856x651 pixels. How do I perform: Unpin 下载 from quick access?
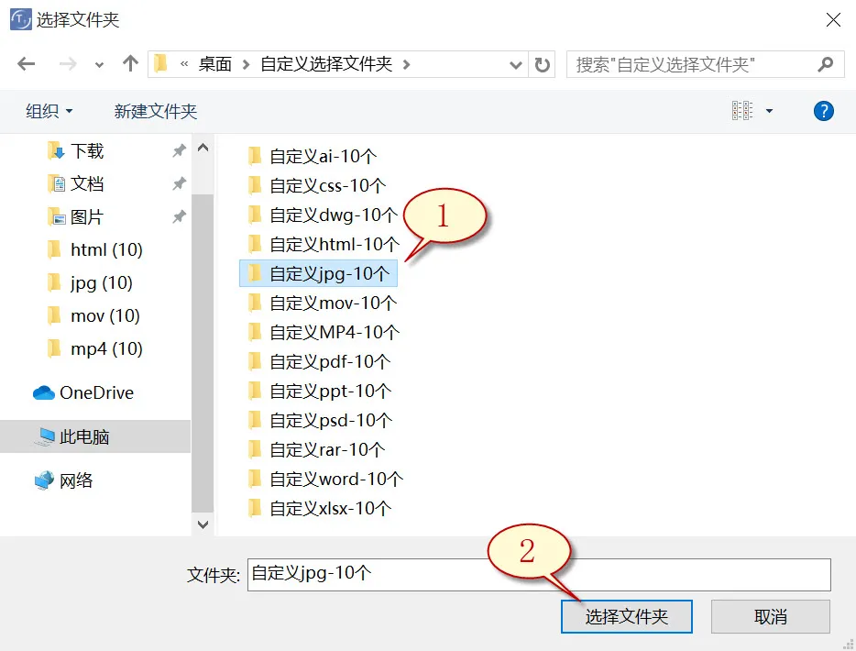click(x=180, y=150)
